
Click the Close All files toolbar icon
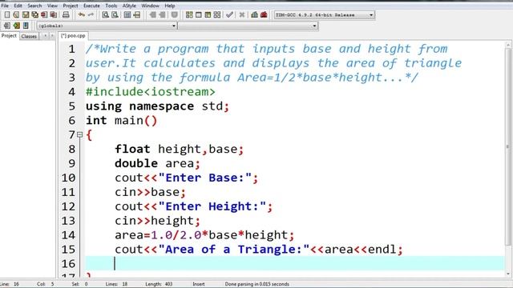54,14
